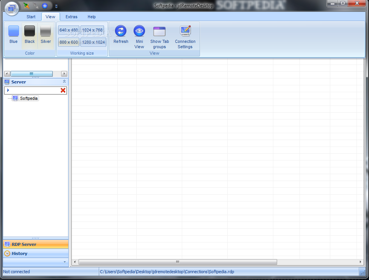The width and height of the screenshot is (369, 280).
Task: Close the jdRemoteDesktop window
Action: 357,3
